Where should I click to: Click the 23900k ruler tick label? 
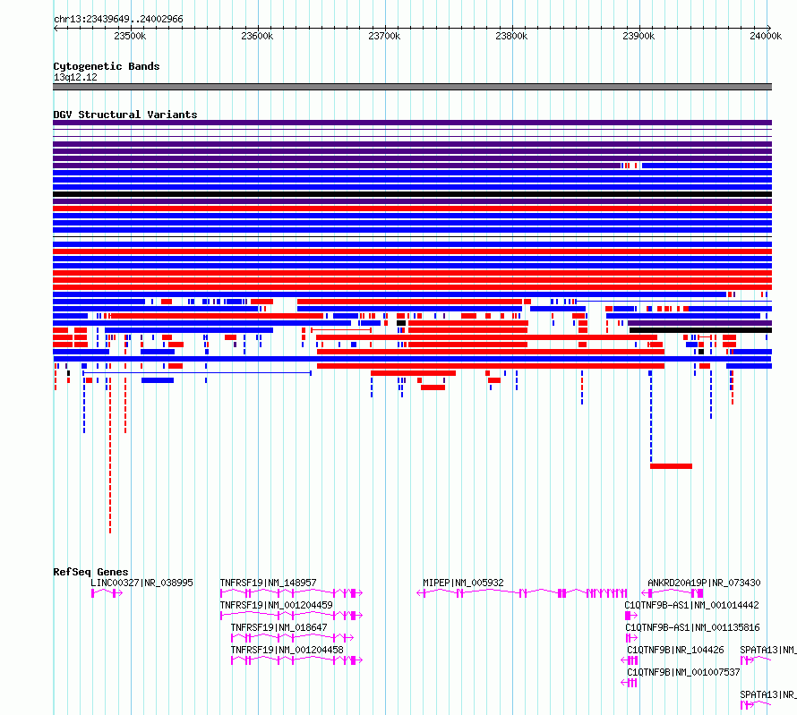pos(638,36)
